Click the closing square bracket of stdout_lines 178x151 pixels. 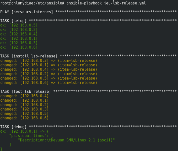point(10,144)
